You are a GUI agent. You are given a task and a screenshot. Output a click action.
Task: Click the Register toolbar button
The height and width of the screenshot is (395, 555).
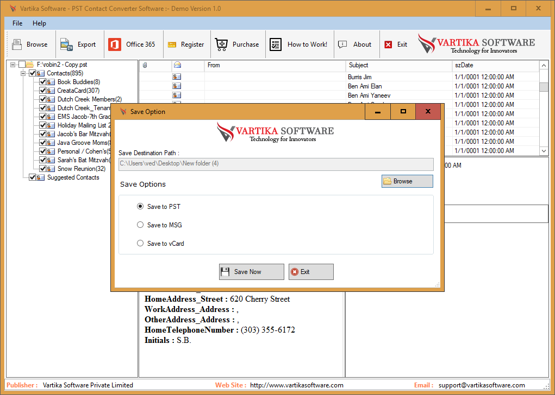[x=186, y=44]
